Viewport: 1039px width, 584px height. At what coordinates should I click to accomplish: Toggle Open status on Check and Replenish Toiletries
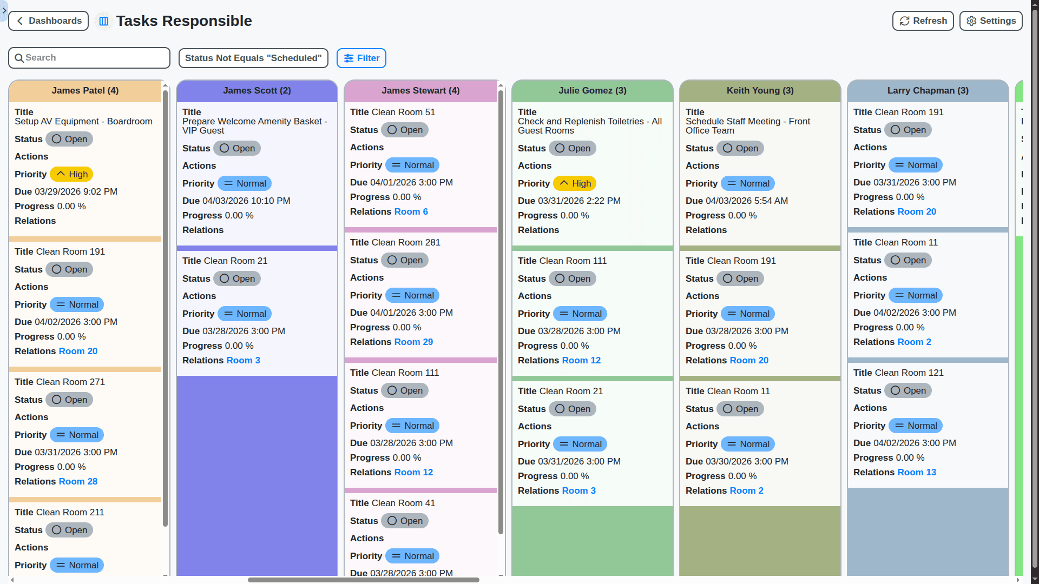[573, 148]
